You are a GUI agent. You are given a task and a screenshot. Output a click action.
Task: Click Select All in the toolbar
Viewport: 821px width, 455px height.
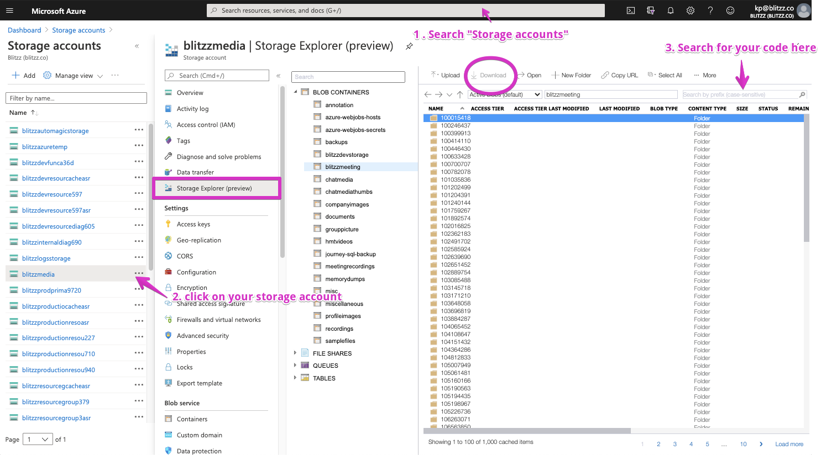665,75
